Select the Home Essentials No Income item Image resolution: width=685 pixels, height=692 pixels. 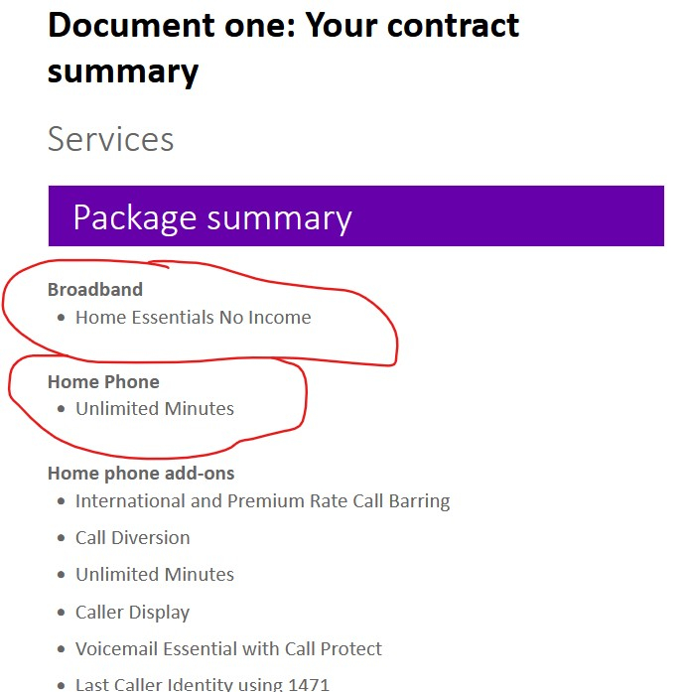(194, 318)
